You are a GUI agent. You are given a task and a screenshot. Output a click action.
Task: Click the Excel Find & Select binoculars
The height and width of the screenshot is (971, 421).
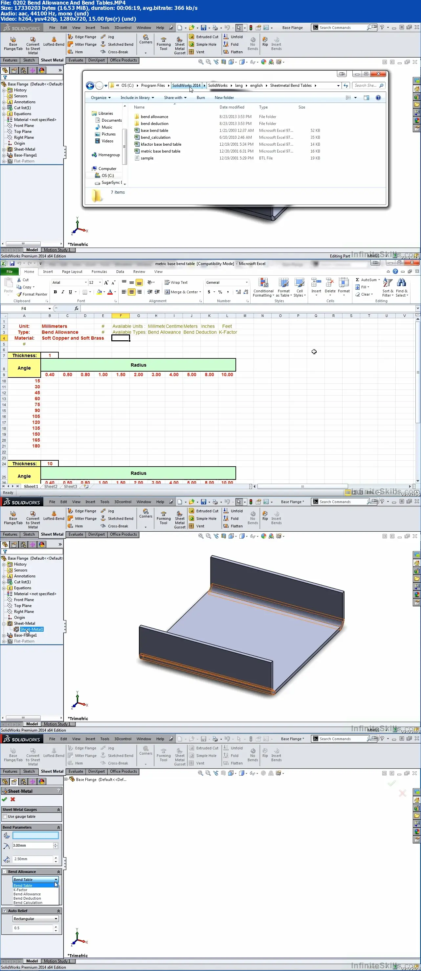[x=401, y=282]
